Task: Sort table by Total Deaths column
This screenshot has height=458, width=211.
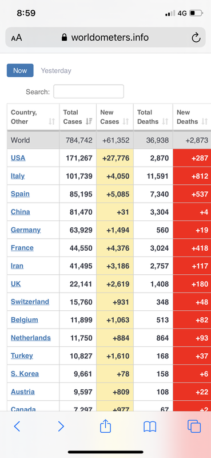Action: [x=165, y=121]
